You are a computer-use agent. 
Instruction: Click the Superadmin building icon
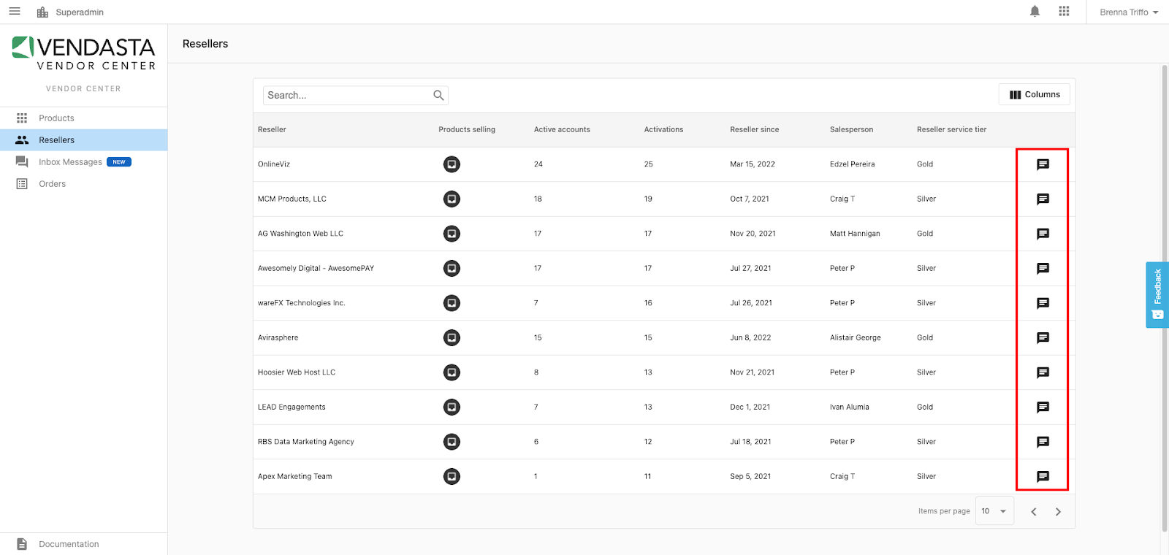(42, 12)
